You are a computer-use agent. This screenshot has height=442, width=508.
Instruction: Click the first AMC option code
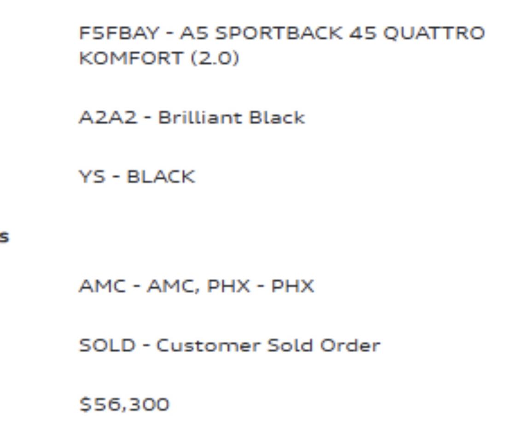pyautogui.click(x=102, y=286)
